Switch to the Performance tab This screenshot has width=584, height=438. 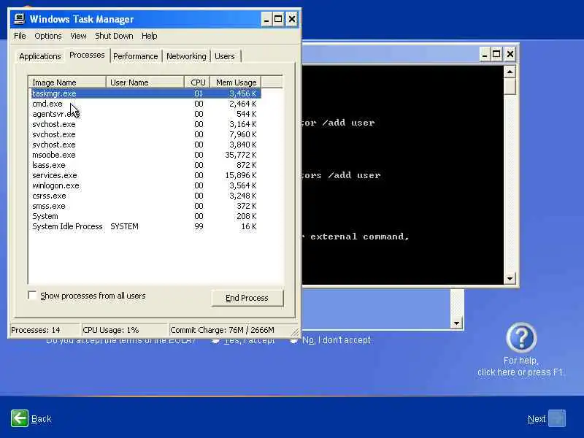point(135,56)
